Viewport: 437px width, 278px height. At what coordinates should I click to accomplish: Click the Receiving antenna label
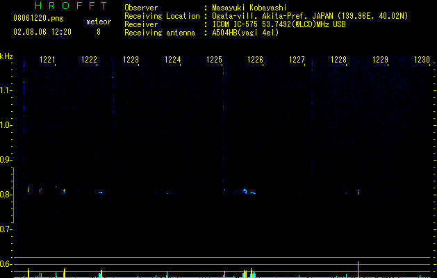[x=160, y=33]
